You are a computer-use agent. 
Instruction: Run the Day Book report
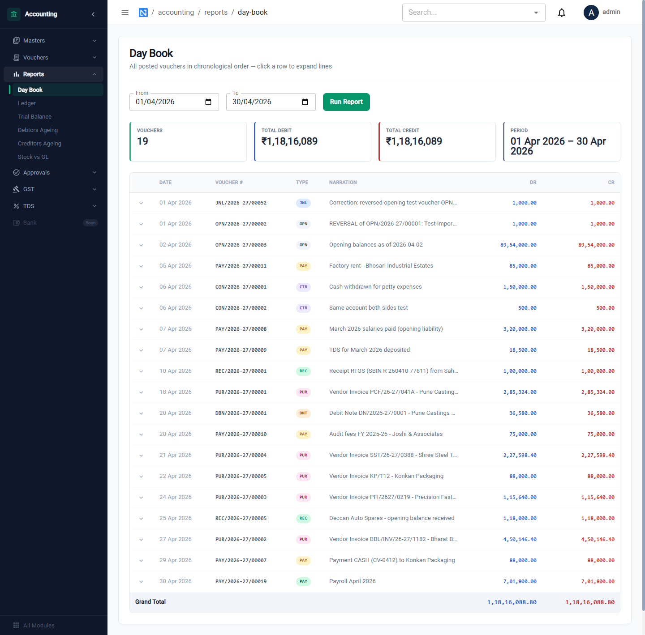(346, 102)
